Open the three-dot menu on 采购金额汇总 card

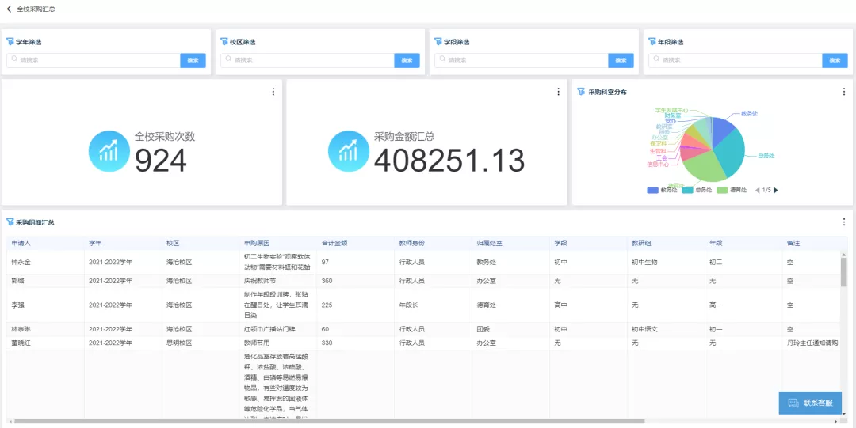point(559,92)
